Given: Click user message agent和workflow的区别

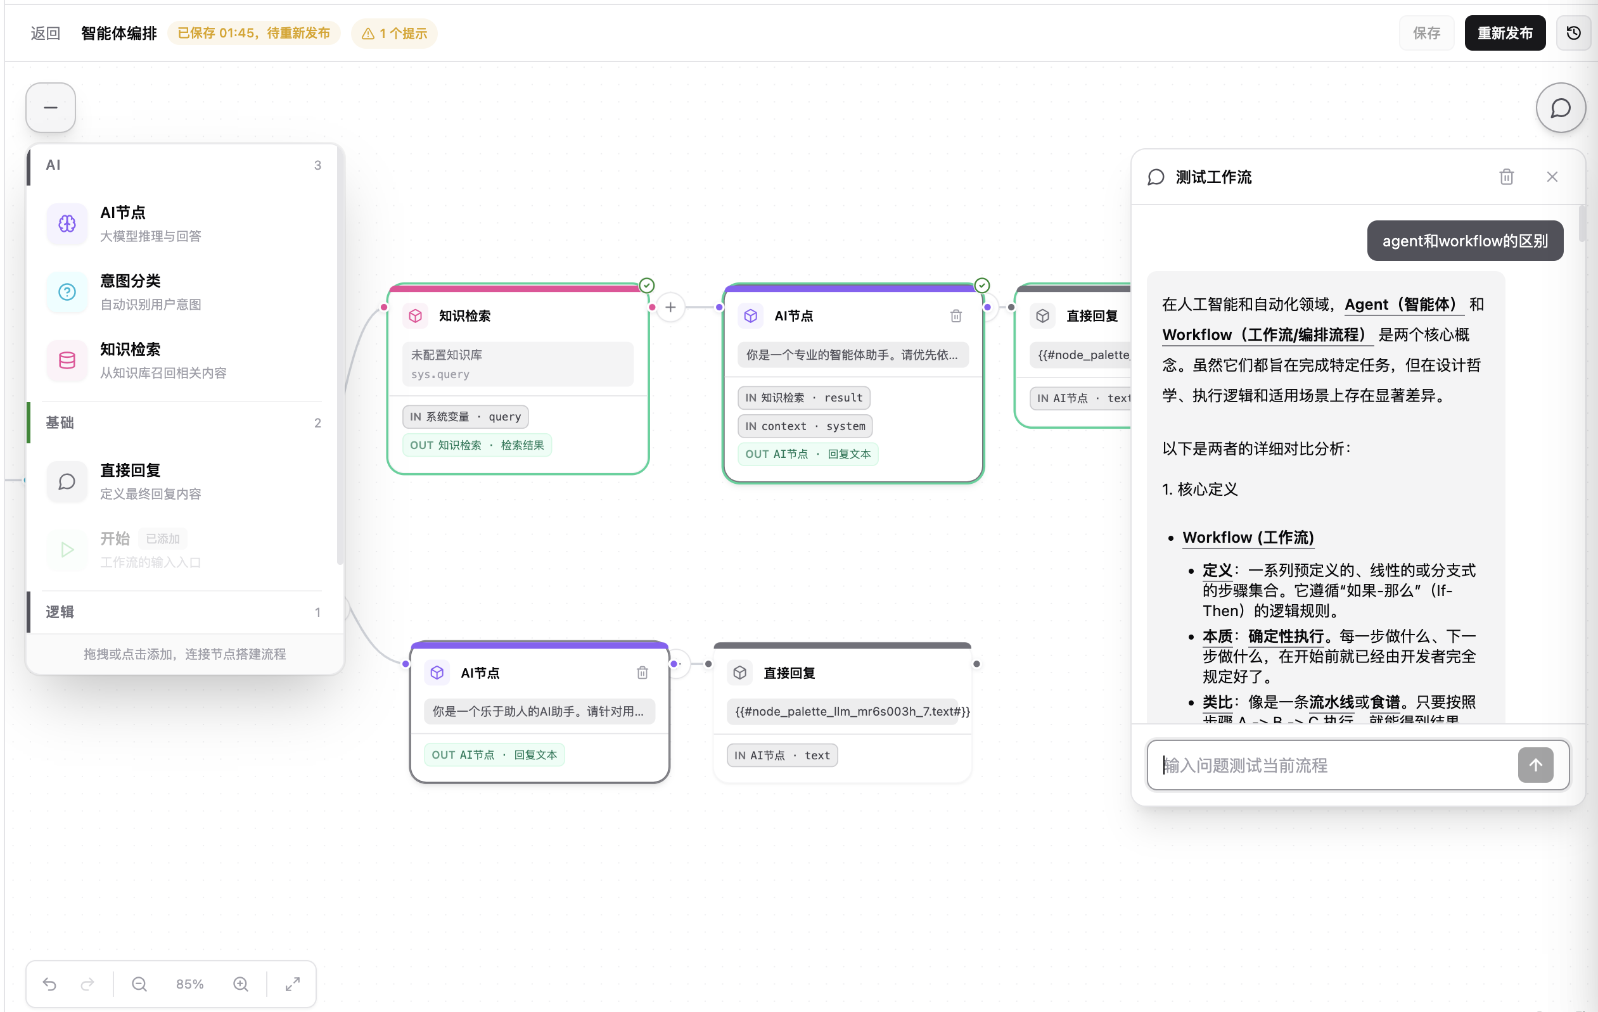Looking at the screenshot, I should coord(1464,241).
